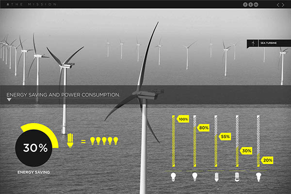Select the bulb icon under the 20% bar

pyautogui.click(x=259, y=177)
